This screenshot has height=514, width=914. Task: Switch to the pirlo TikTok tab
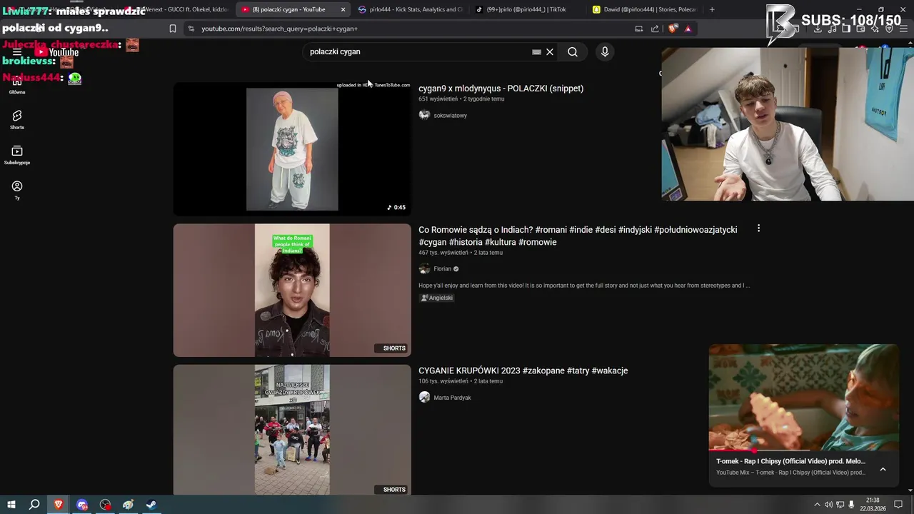coord(526,9)
